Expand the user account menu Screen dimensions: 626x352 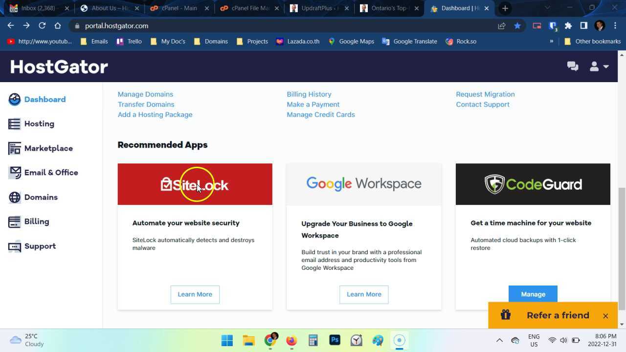(599, 66)
